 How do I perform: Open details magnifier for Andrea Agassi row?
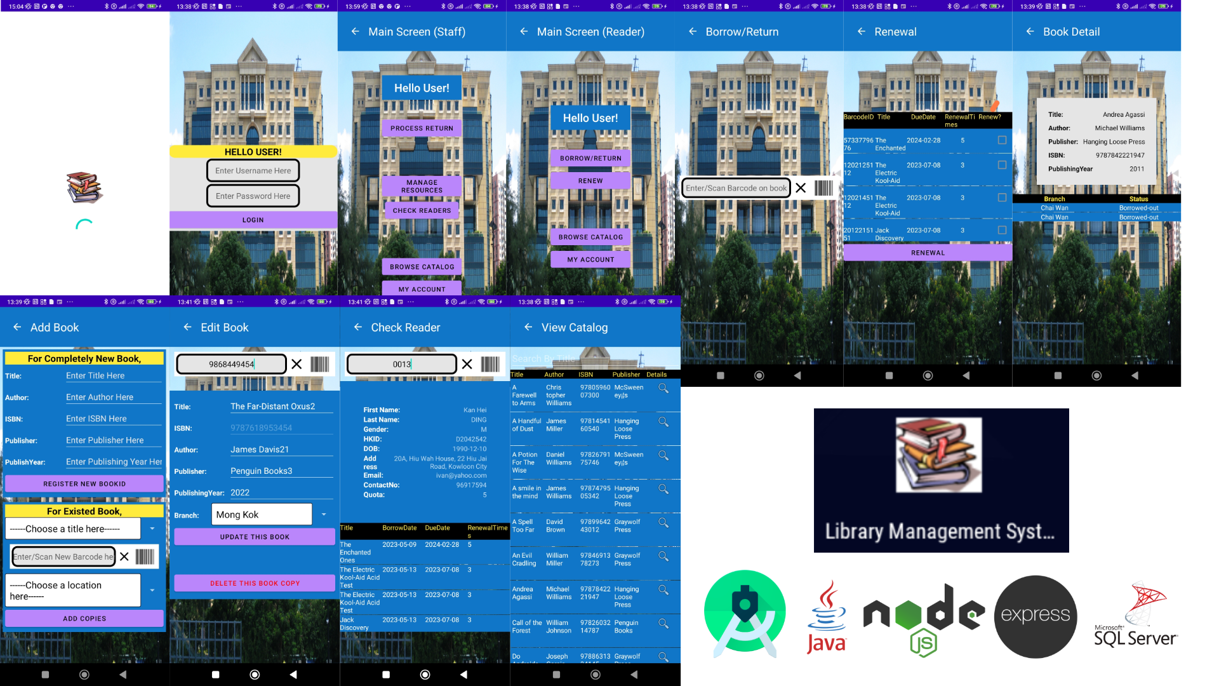[x=663, y=590]
